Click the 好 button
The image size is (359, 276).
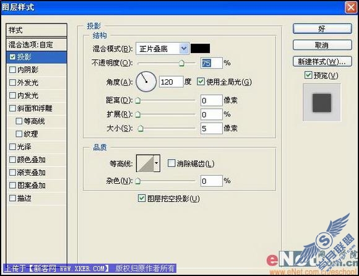click(x=322, y=29)
